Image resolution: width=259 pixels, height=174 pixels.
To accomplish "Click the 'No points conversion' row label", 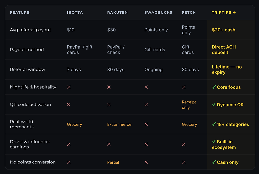I will coord(33,162).
